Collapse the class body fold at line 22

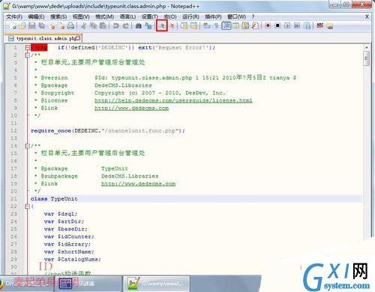click(27, 207)
